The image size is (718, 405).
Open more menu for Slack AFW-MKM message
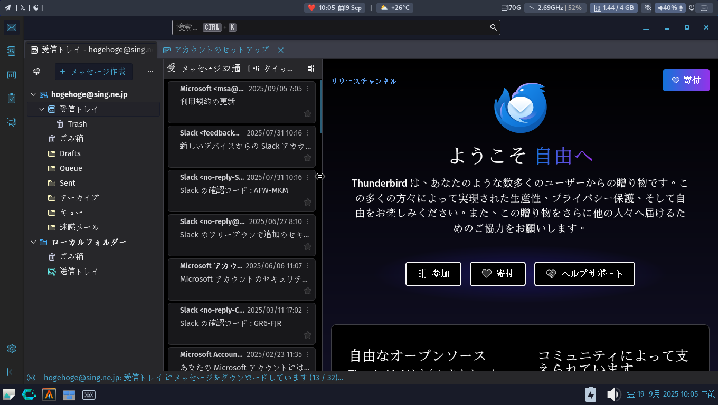click(x=308, y=177)
